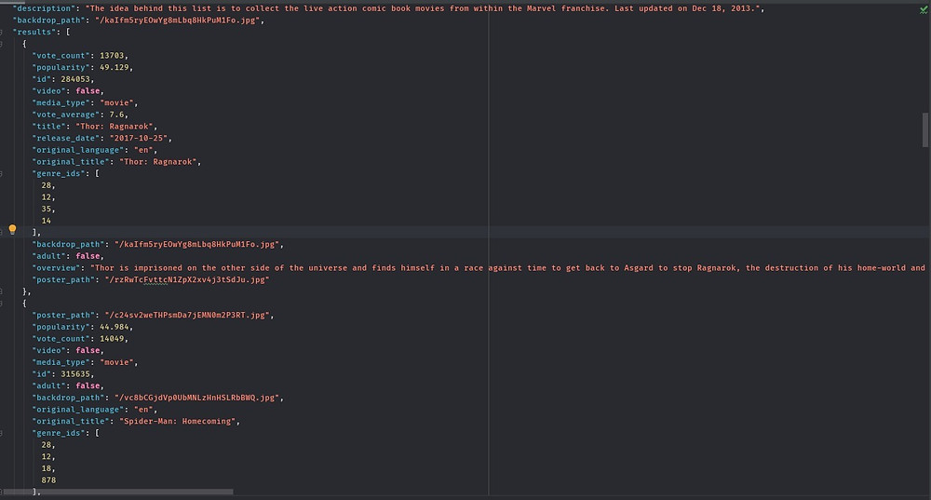Click the "title" key line for Thor: Ragnarok
The height and width of the screenshot is (500, 931).
click(x=95, y=127)
